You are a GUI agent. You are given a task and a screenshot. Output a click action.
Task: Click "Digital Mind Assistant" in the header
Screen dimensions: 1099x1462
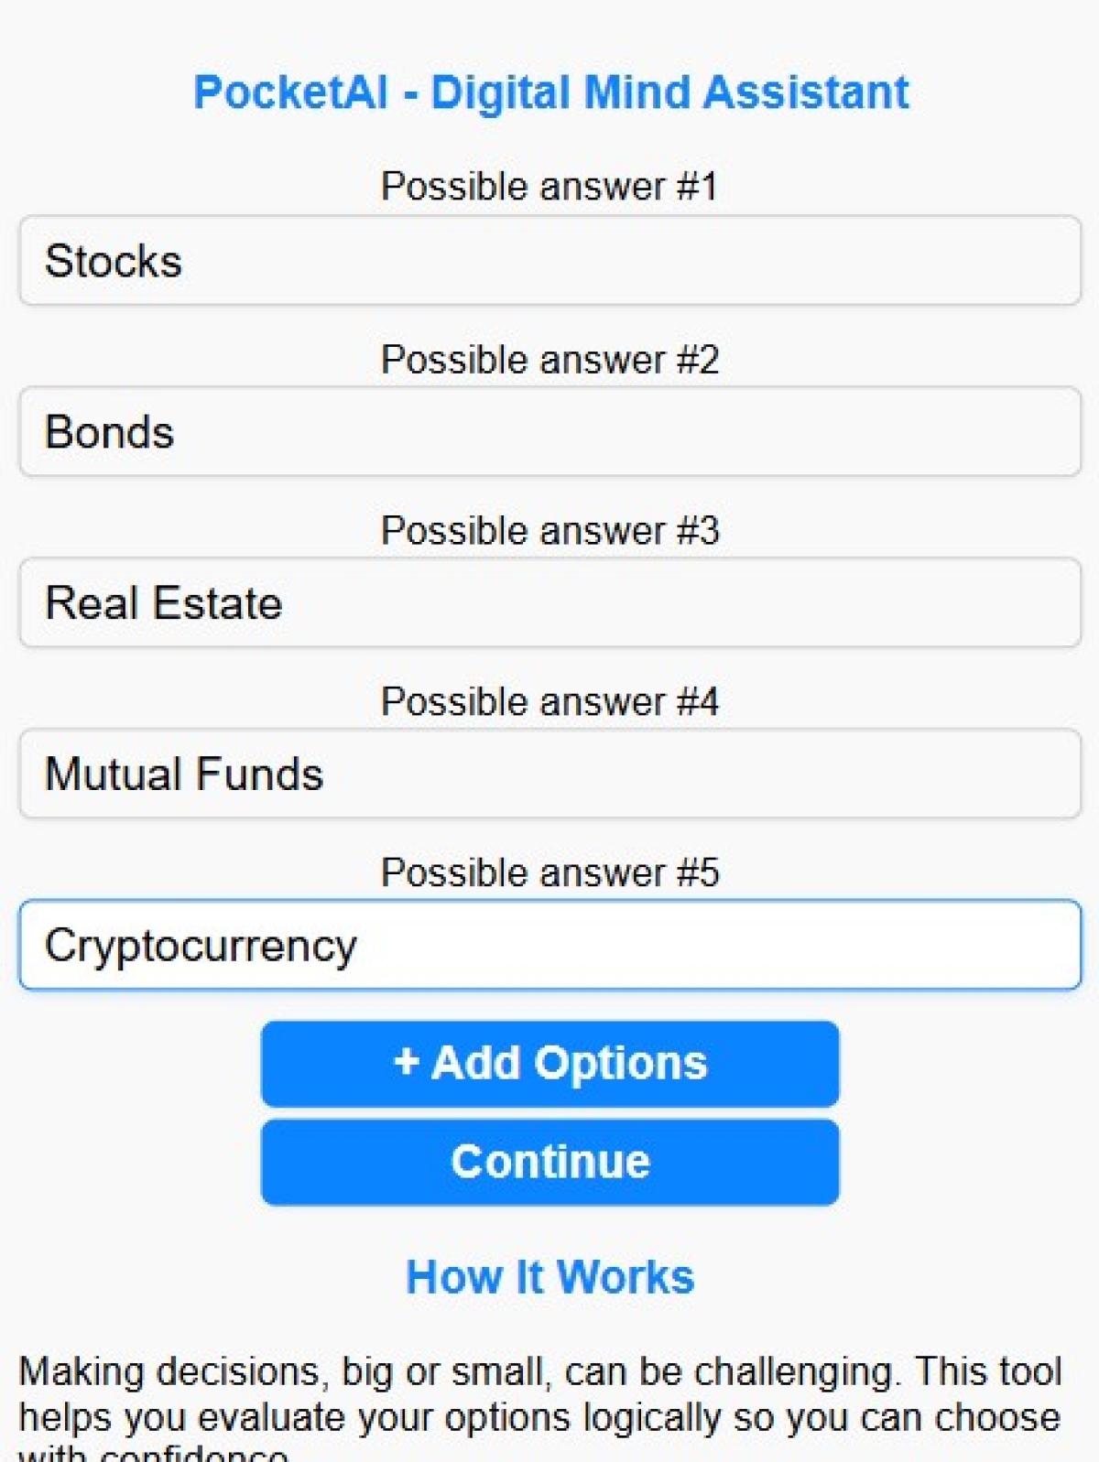pos(669,92)
